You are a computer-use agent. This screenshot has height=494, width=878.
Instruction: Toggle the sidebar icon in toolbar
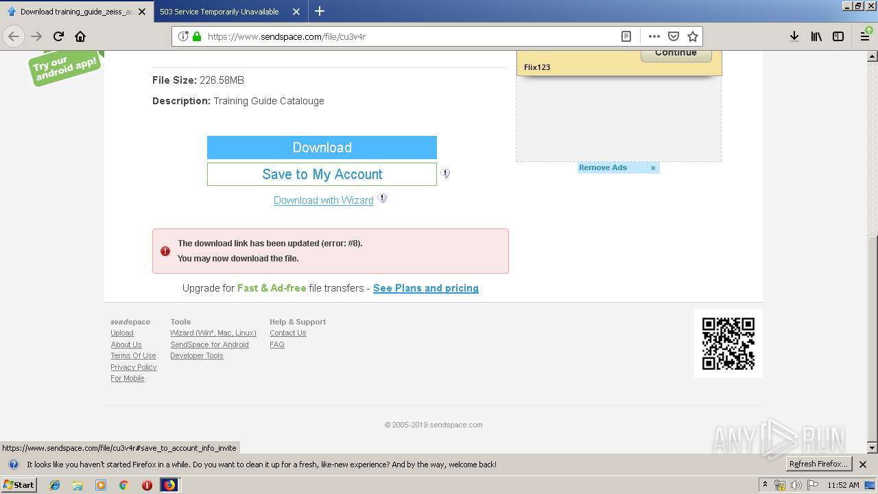838,36
